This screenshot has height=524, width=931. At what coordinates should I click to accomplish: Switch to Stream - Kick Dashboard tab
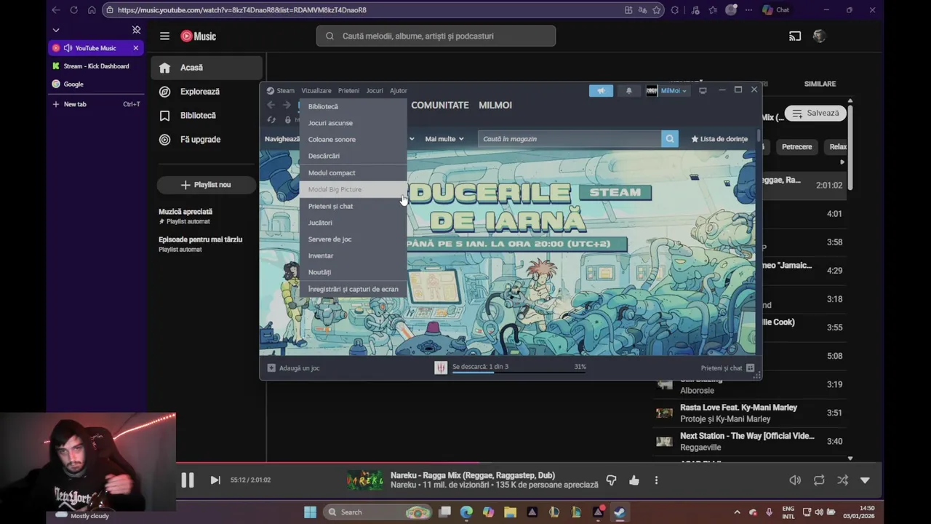pyautogui.click(x=96, y=66)
